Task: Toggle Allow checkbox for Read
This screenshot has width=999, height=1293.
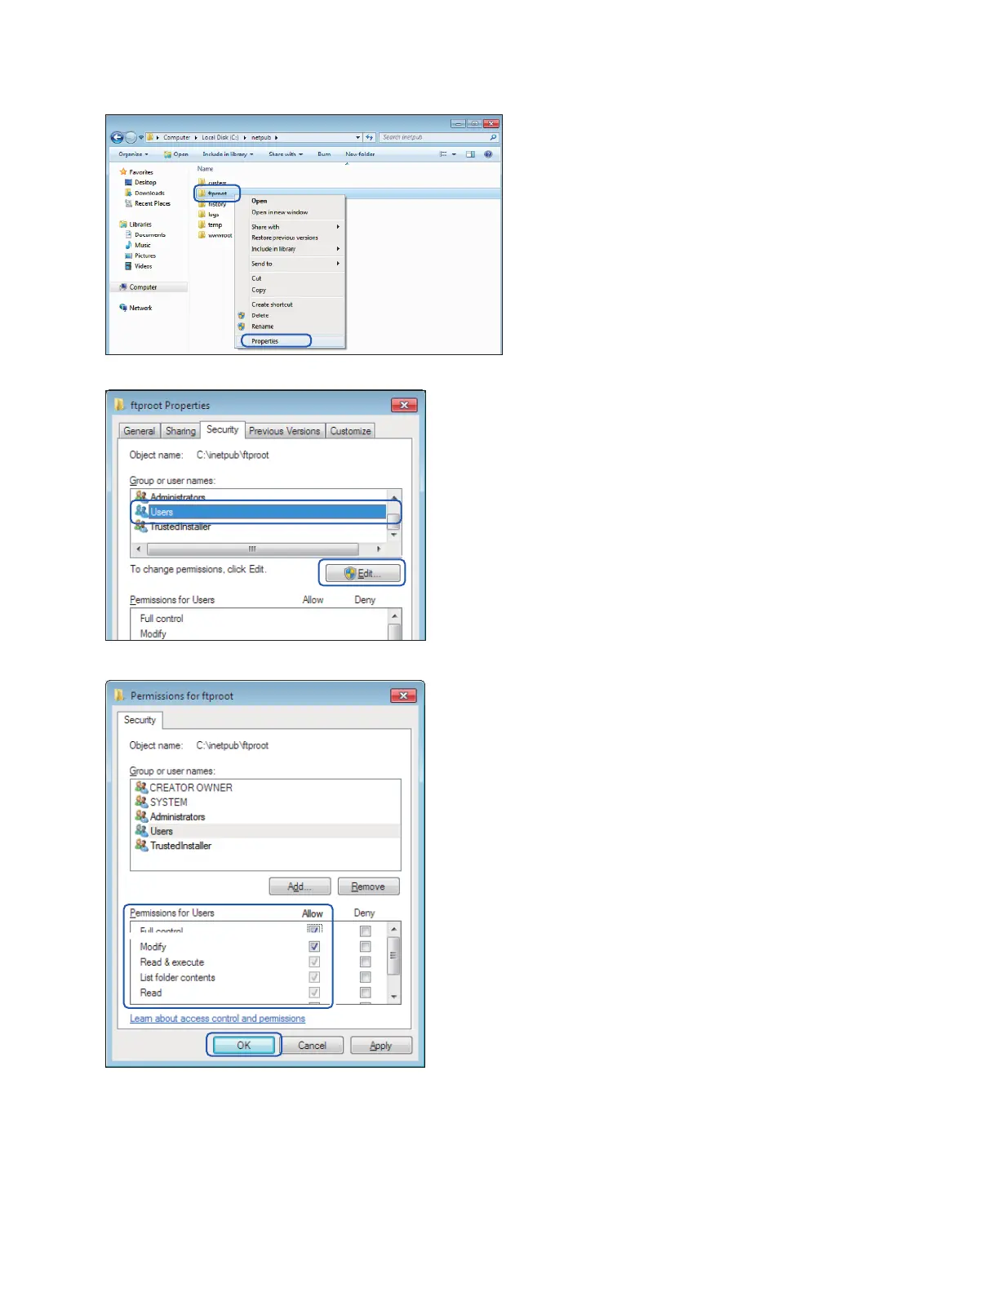Action: pos(314,993)
